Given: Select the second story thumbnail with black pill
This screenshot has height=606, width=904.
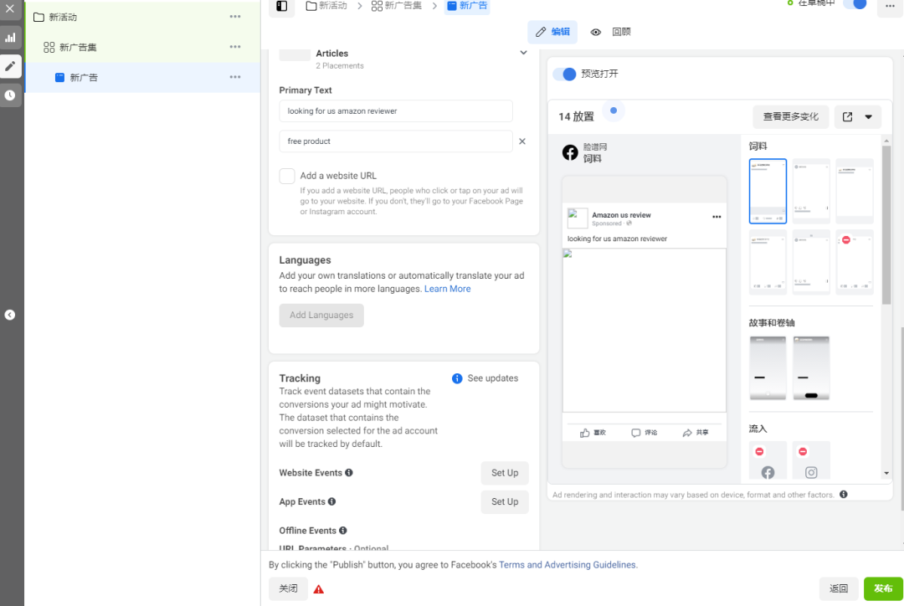Looking at the screenshot, I should click(811, 367).
